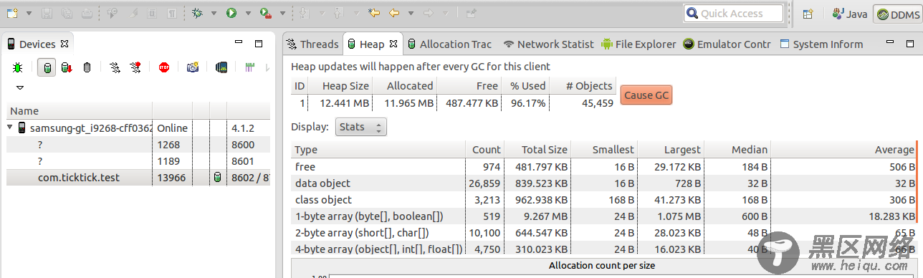Click the 12.441 MB Heap Size cell
This screenshot has width=923, height=278.
[x=341, y=102]
